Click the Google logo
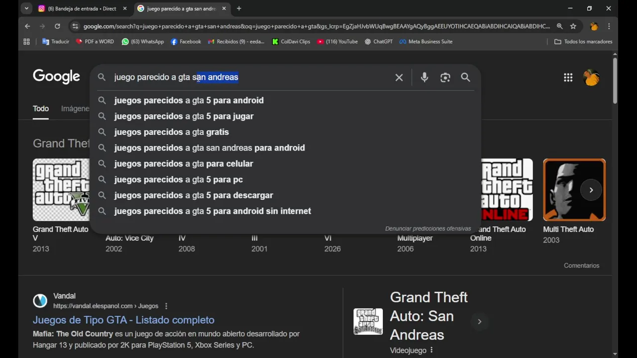 56,77
